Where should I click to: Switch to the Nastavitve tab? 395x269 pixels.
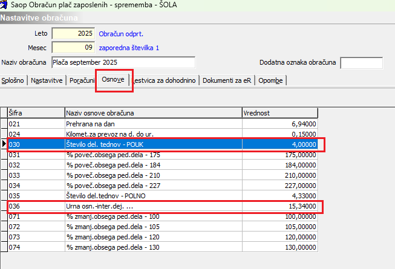(47, 80)
